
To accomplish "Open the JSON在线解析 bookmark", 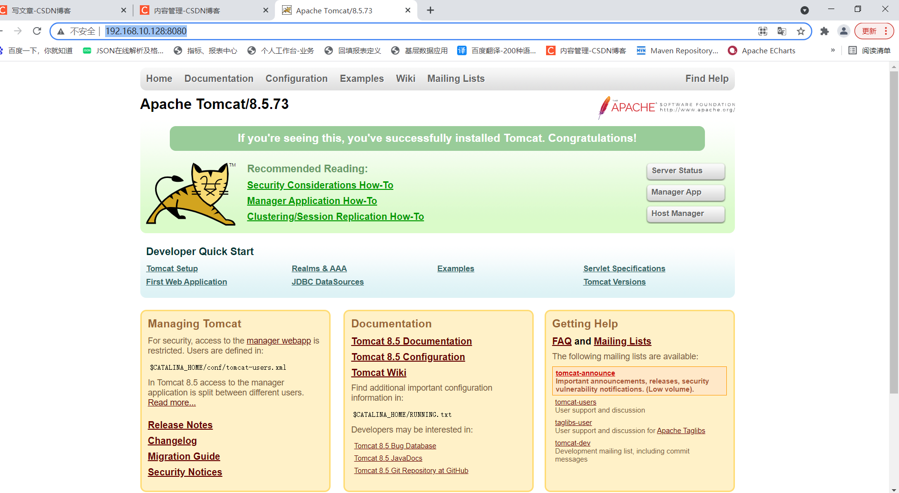I will pyautogui.click(x=123, y=50).
